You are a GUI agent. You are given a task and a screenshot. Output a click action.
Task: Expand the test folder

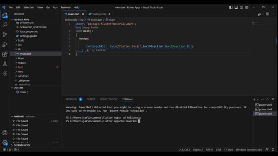coord(20,67)
